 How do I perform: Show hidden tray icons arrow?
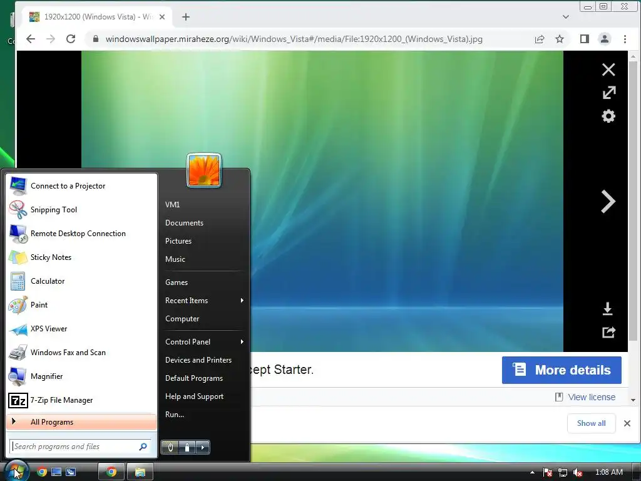click(532, 472)
